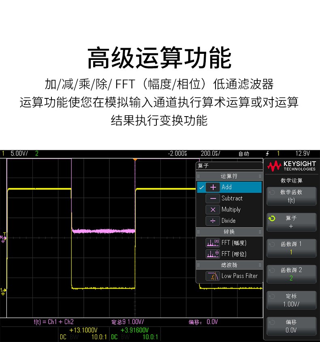The width and height of the screenshot is (320, 342).
Task: Select the Low Pass Filter icon
Action: 213,276
